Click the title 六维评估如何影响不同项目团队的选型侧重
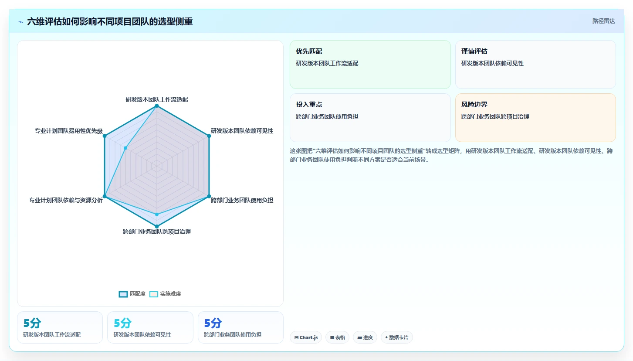 [110, 22]
